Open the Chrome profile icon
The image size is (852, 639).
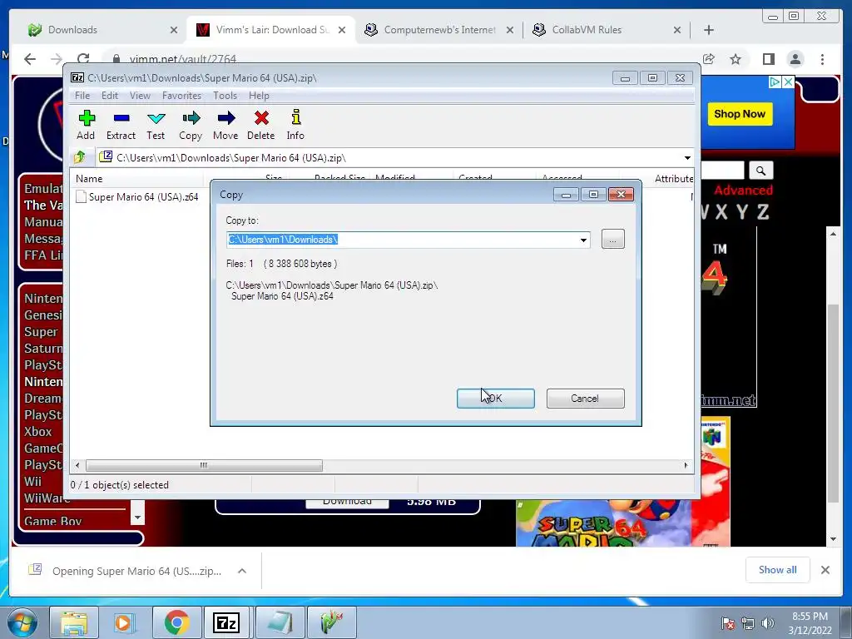pyautogui.click(x=795, y=59)
